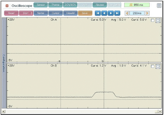This screenshot has width=164, height=115.
Task: Expand the Configuration side panel
Action: tap(4, 63)
